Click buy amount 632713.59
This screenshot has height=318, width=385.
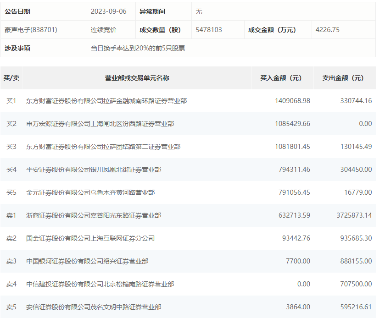[x=294, y=215]
